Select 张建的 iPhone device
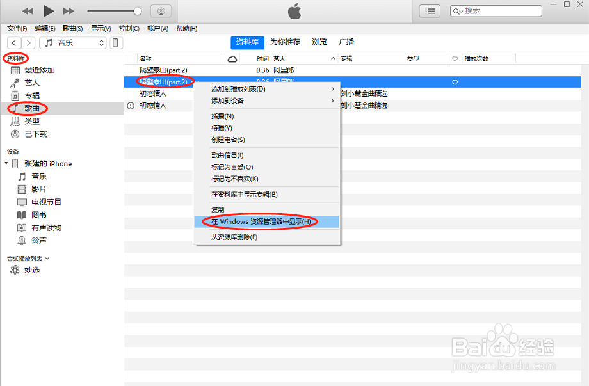 click(48, 164)
